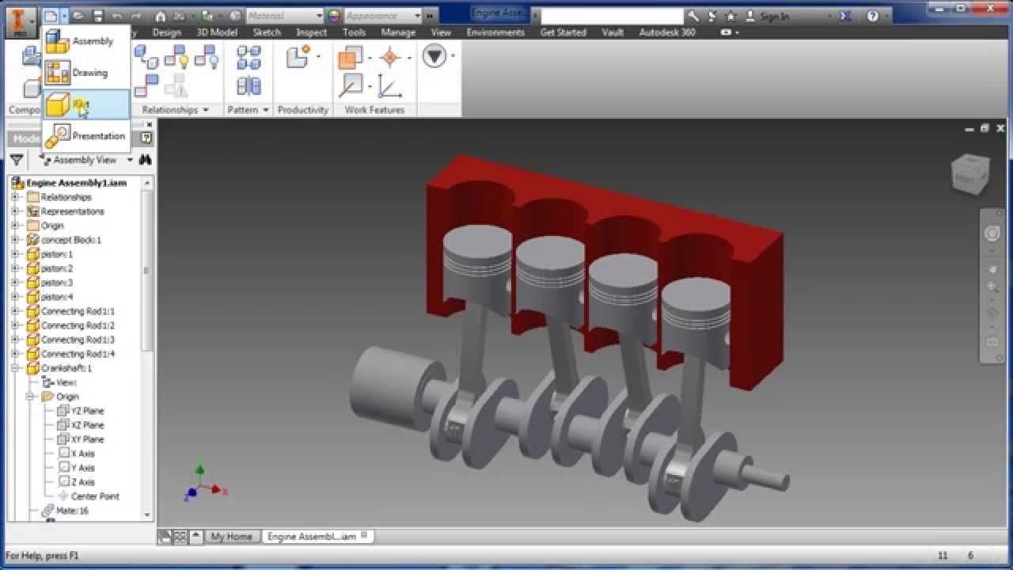Expand the piston:1 tree node

point(14,254)
